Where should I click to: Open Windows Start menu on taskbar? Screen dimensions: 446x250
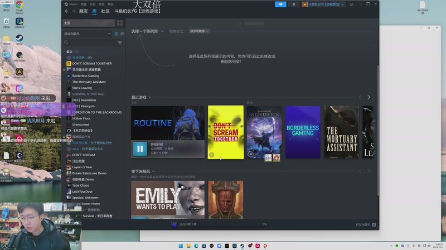click(x=181, y=246)
